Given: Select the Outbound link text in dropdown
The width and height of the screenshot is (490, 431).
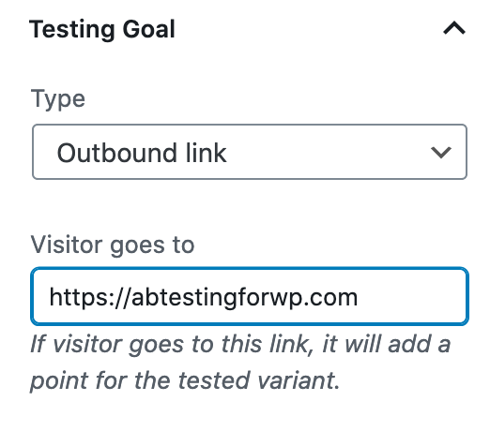Looking at the screenshot, I should tap(142, 153).
